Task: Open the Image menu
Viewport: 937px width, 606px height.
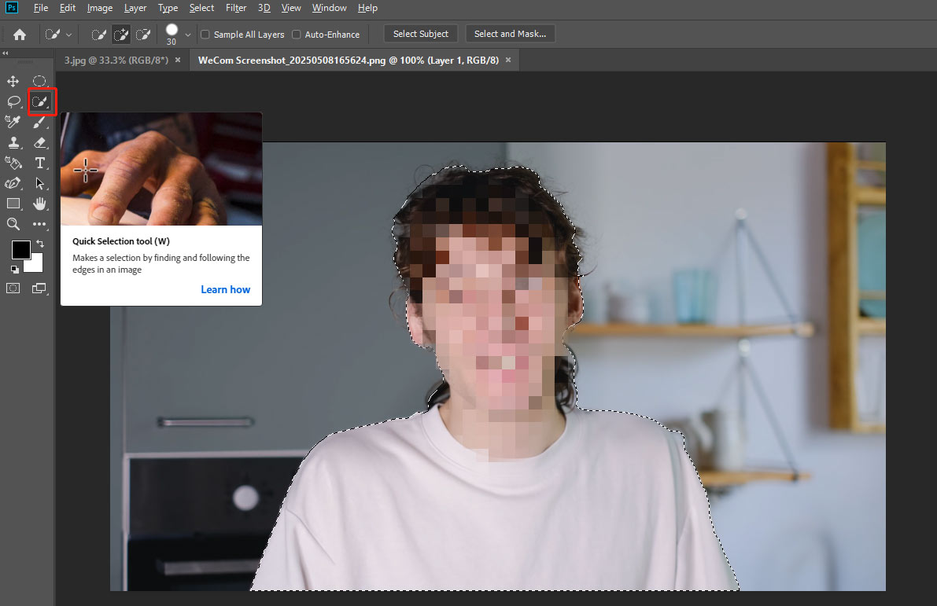Action: 100,8
